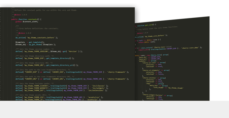This screenshot has height=118, width=229.
Task: Select the my_theme_THEME_VERSION define line
Action: [x=49, y=51]
